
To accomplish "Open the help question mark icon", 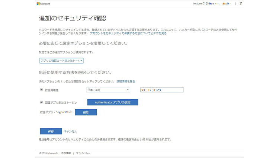I will coord(241,3).
